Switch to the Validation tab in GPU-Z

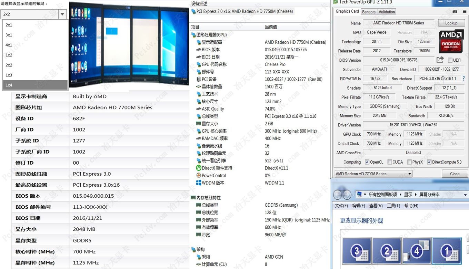click(387, 12)
